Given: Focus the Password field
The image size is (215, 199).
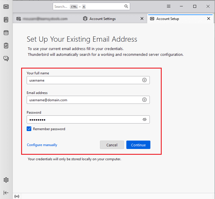Looking at the screenshot, I should pyautogui.click(x=88, y=119).
